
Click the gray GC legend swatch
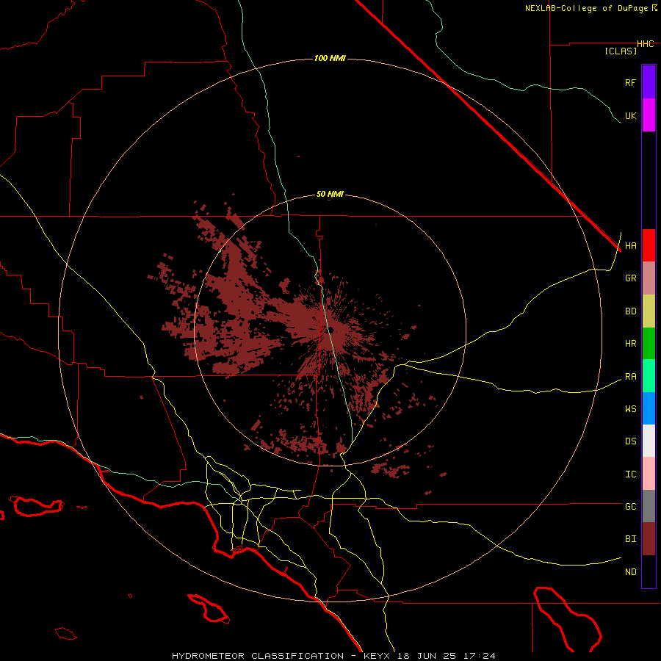pos(649,506)
